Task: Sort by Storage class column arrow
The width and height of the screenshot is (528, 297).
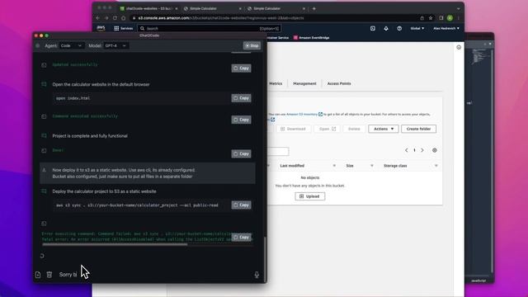Action: point(436,166)
